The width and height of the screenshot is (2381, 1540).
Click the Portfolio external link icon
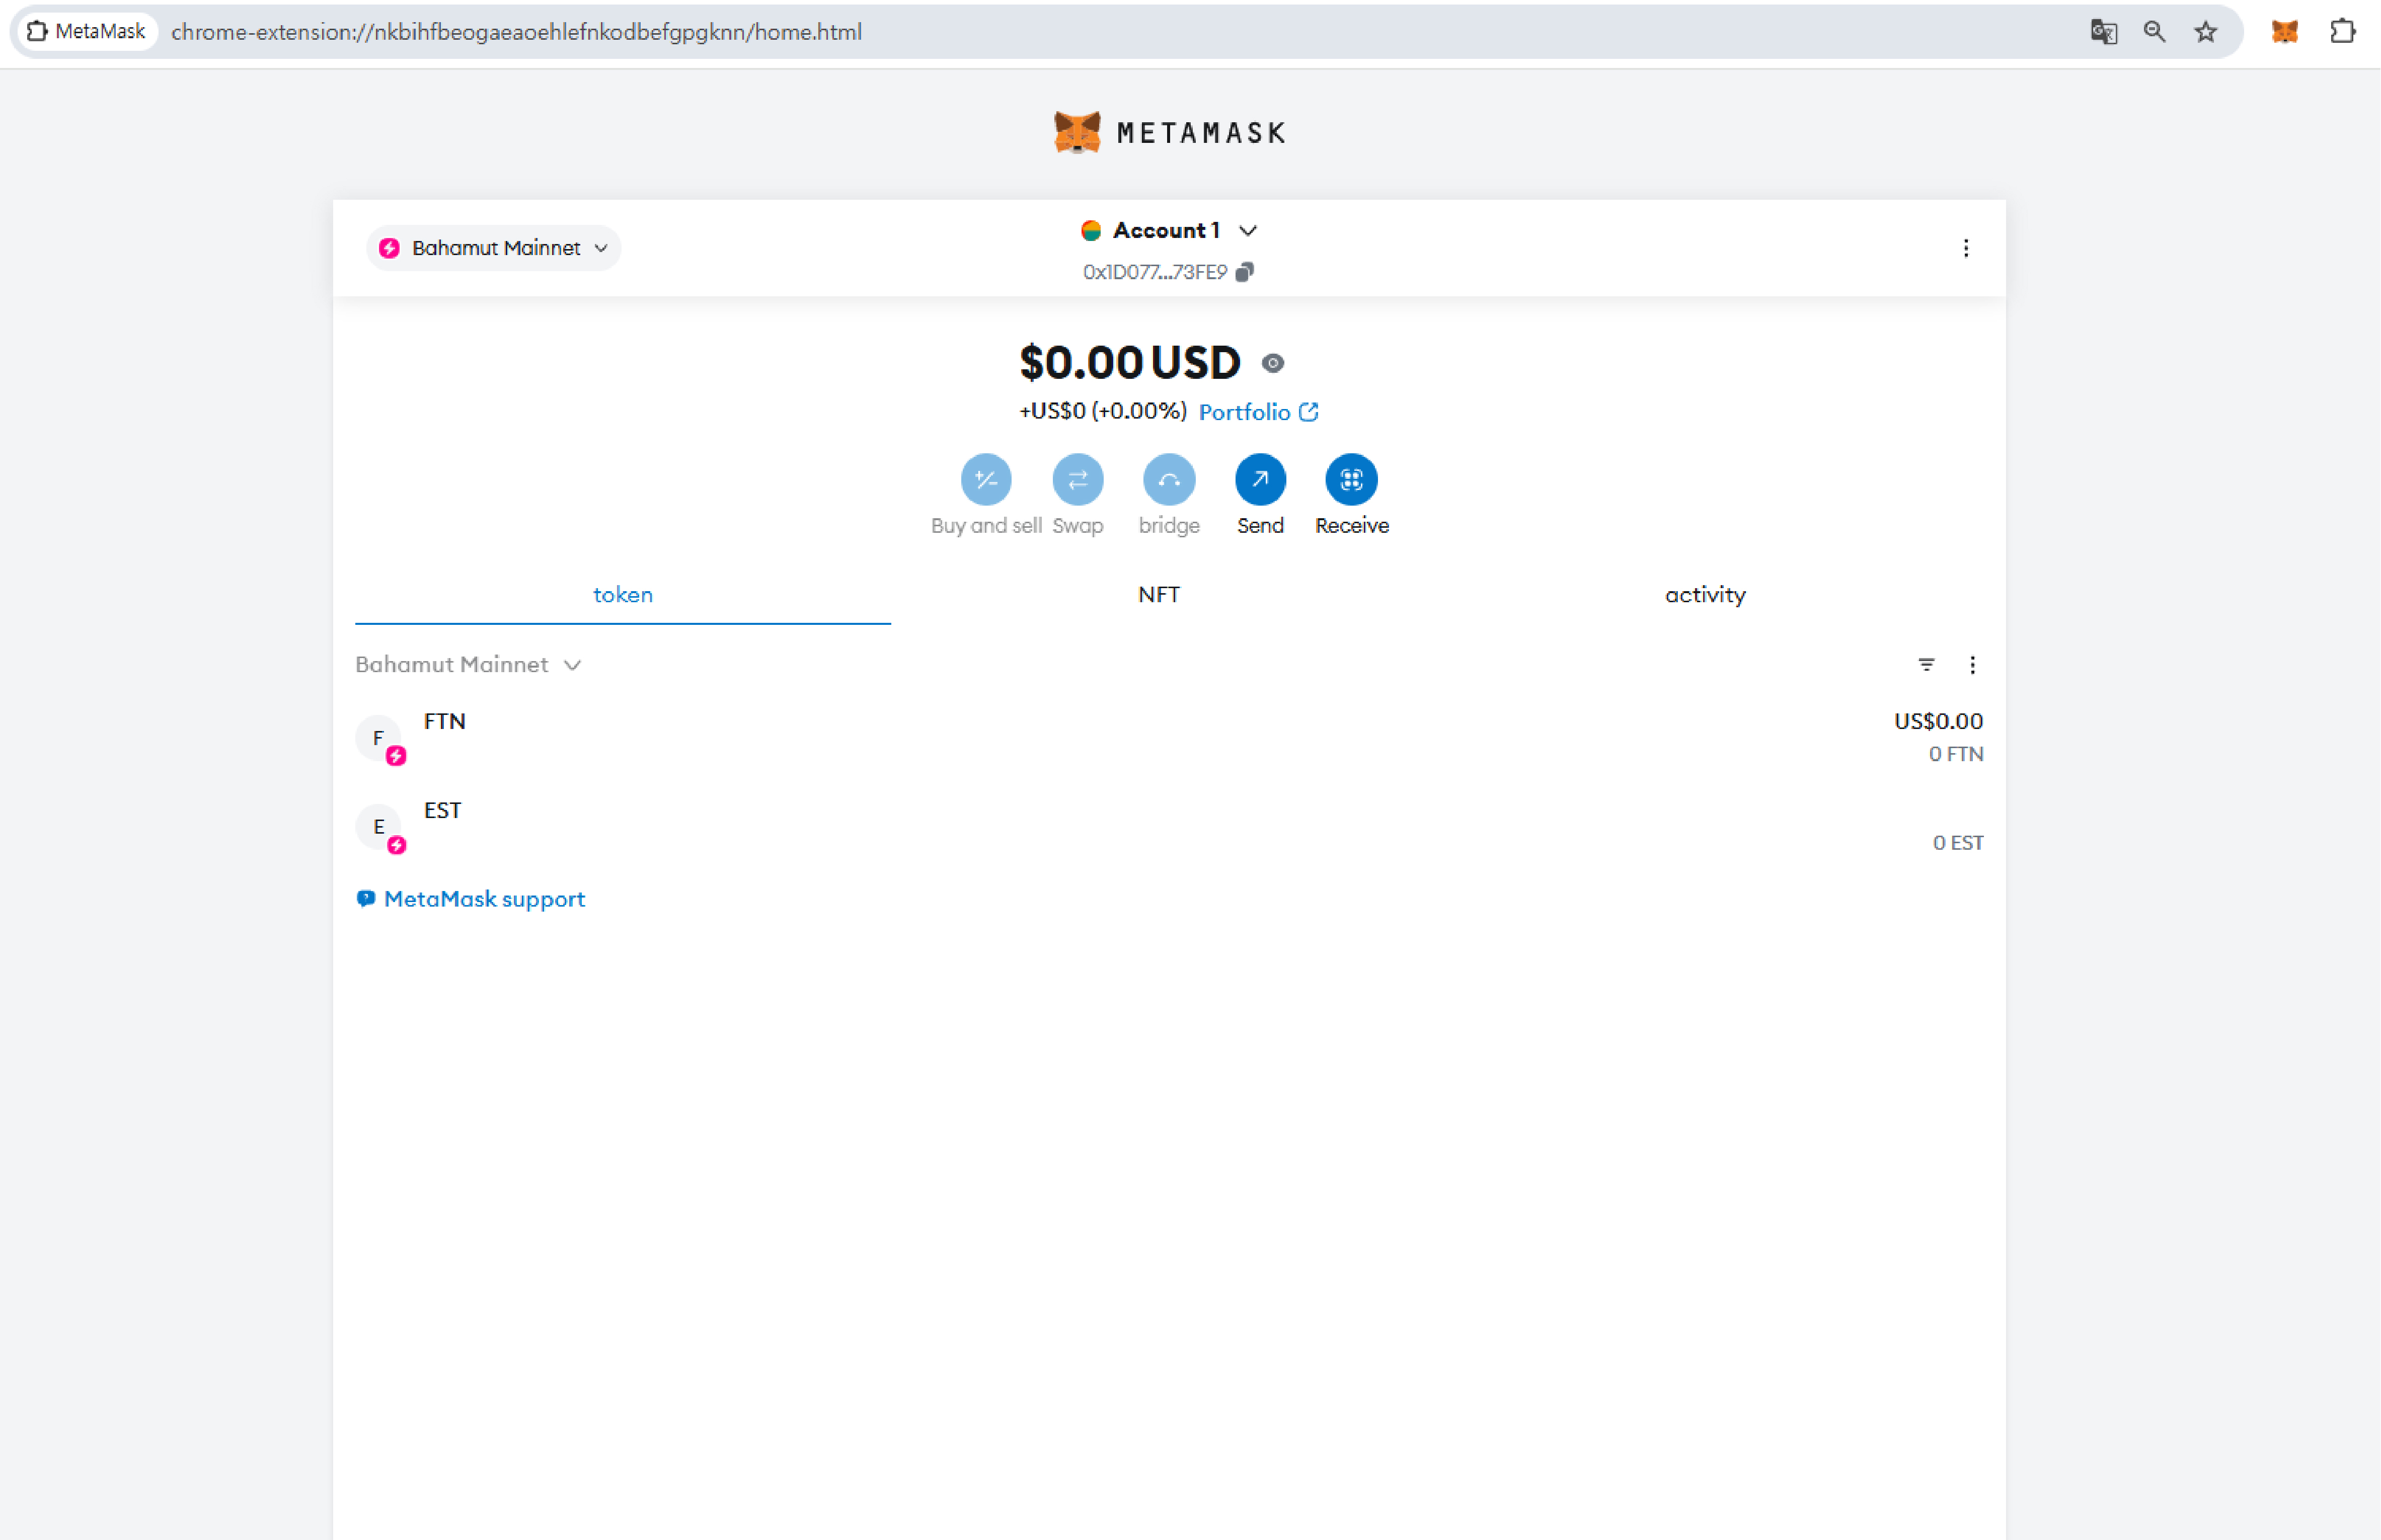[1308, 412]
